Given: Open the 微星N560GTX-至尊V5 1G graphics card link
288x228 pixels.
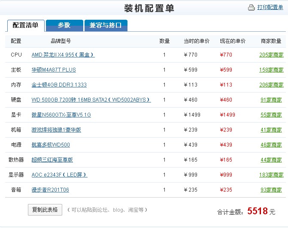Looking at the screenshot, I should pyautogui.click(x=61, y=115).
